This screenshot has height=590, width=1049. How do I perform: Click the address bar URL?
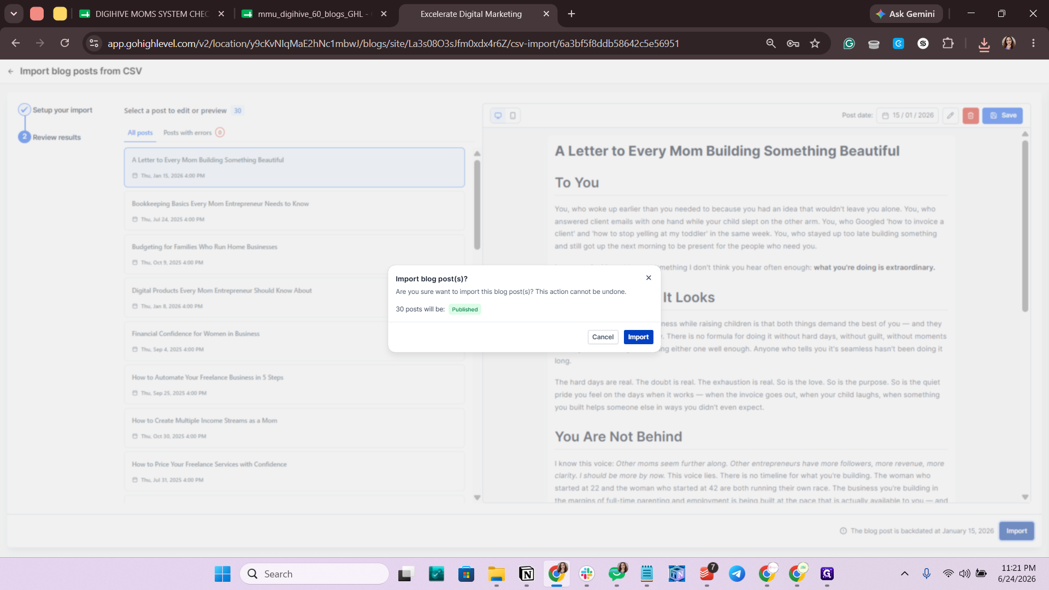tap(393, 43)
